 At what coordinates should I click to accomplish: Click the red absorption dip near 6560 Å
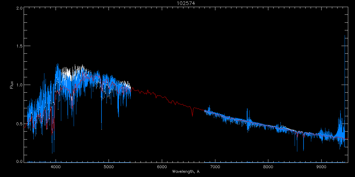192,112
